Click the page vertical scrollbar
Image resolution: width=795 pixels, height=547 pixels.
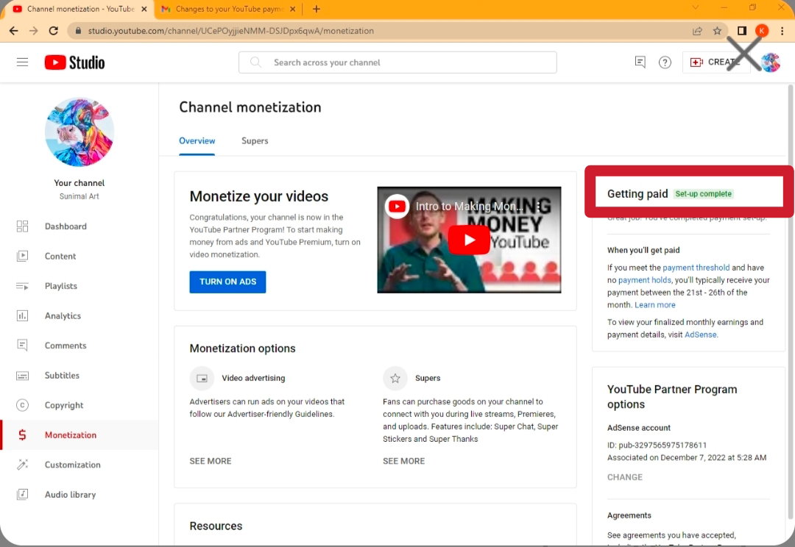[790, 302]
